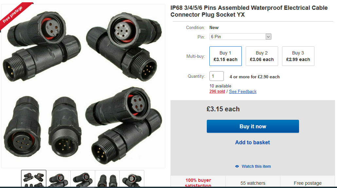The height and width of the screenshot is (188, 337).
Task: Click the eye icon beside Watch this item
Action: tap(237, 166)
